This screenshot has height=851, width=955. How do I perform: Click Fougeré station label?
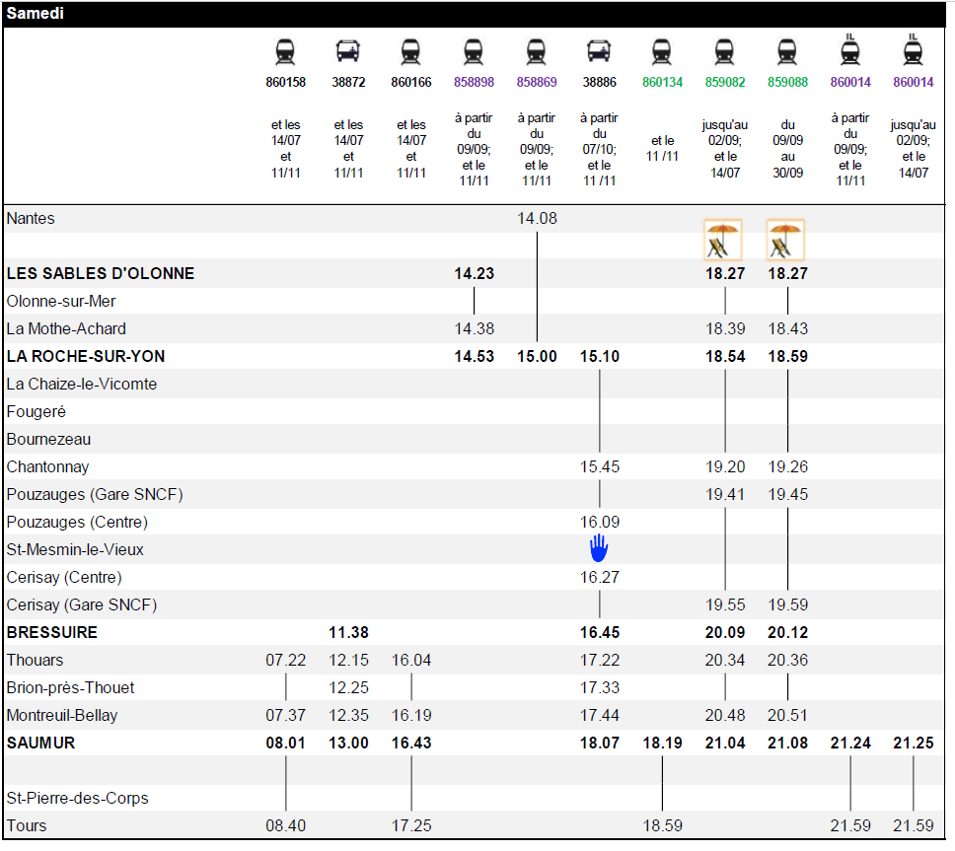tap(36, 412)
